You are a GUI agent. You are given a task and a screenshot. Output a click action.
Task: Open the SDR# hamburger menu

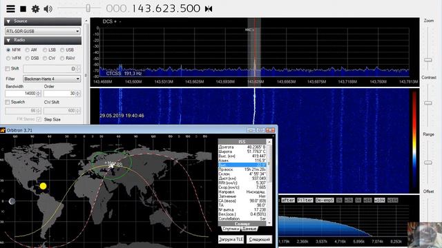tap(11, 9)
